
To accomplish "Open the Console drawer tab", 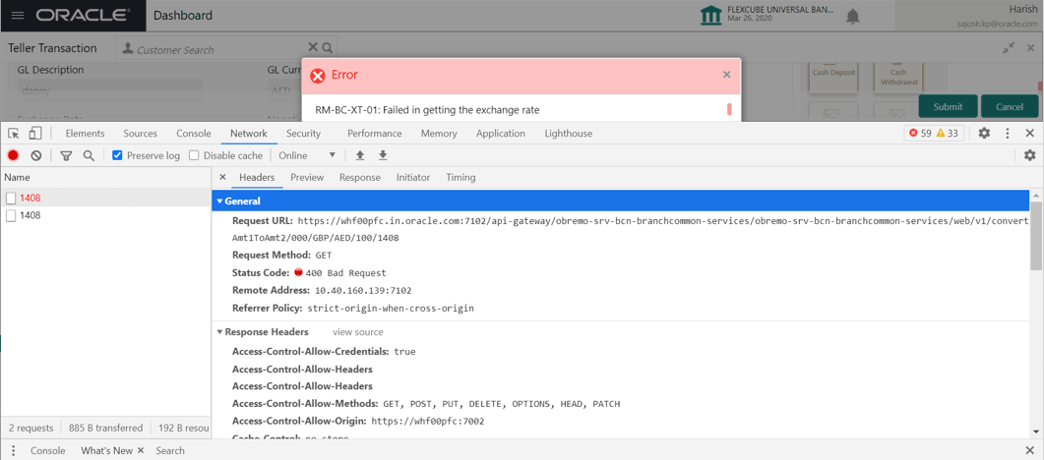I will 48,451.
